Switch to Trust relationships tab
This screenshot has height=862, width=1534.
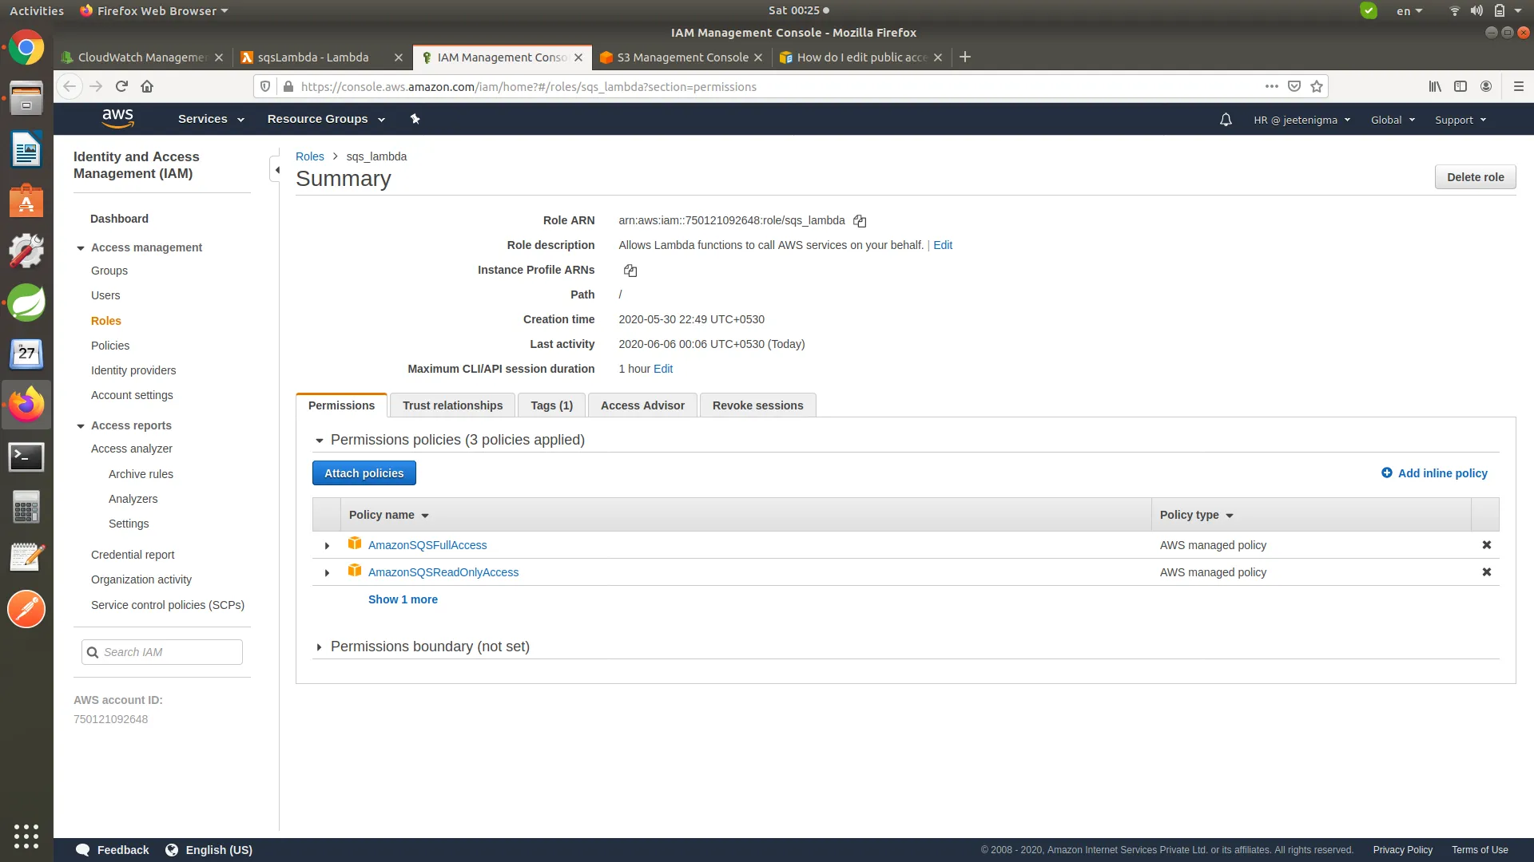(452, 405)
